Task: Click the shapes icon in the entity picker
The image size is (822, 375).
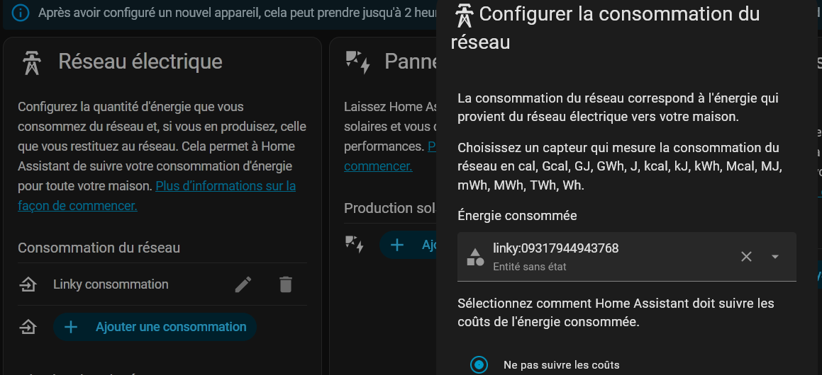Action: (x=475, y=257)
